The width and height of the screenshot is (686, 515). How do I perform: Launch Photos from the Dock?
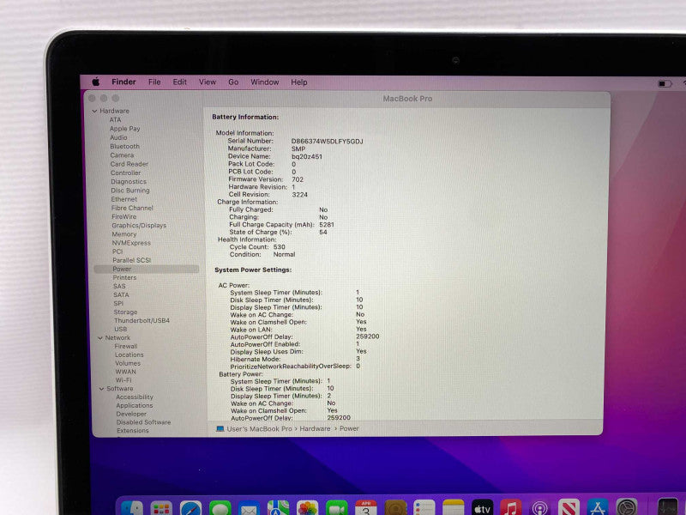pos(308,508)
